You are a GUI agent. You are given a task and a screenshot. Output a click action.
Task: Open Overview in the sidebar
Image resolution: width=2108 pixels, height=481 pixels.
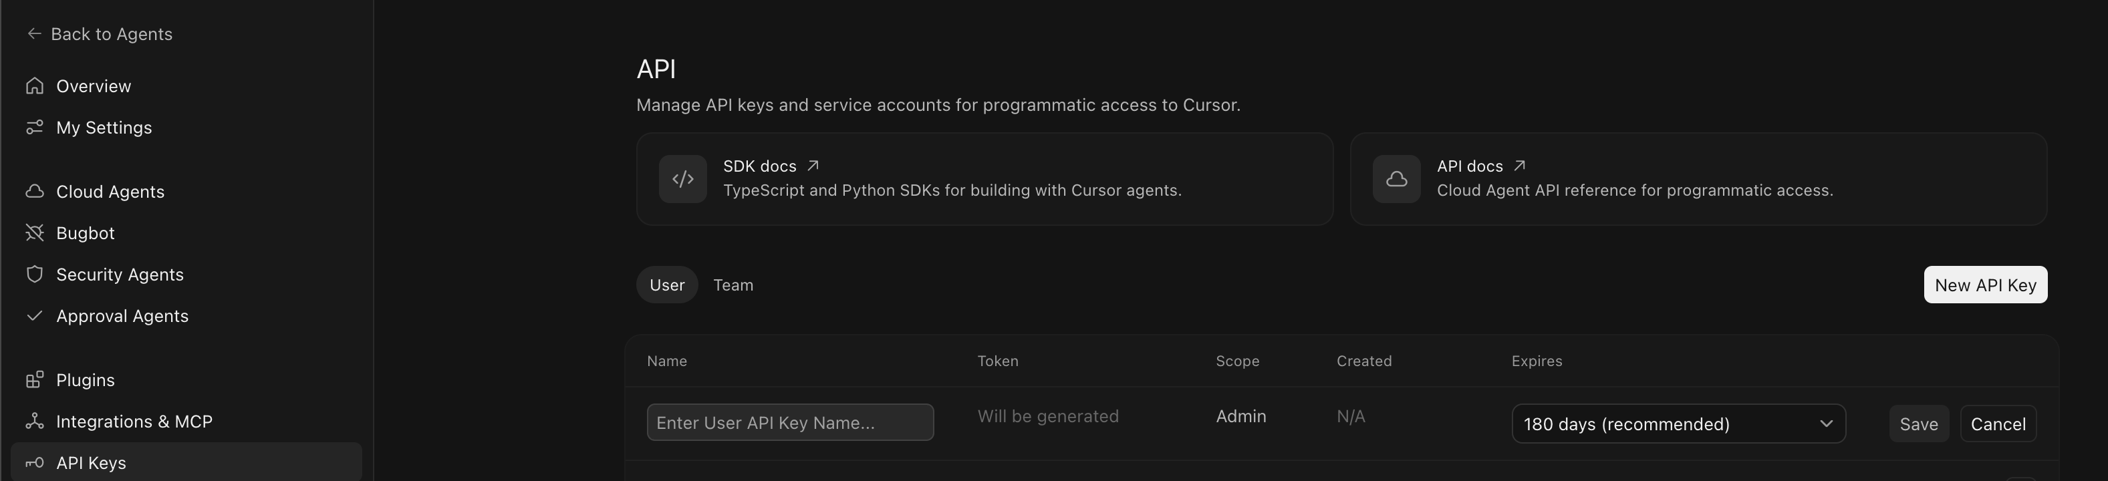(x=186, y=86)
